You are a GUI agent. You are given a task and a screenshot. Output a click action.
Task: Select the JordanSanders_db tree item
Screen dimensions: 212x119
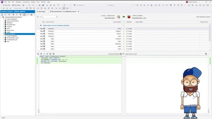click(12, 40)
